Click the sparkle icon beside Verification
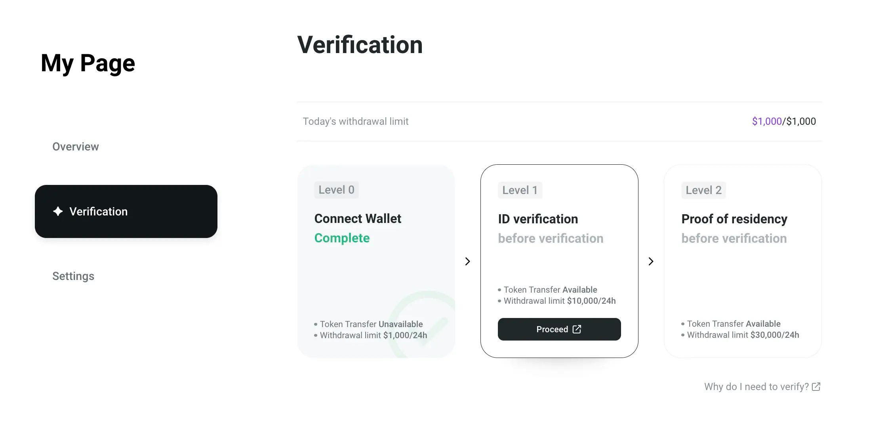 point(58,211)
